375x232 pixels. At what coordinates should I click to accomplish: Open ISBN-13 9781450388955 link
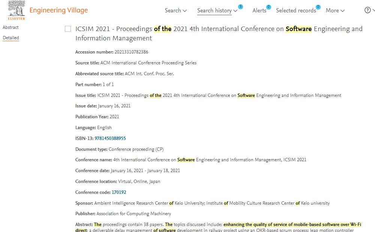110,138
